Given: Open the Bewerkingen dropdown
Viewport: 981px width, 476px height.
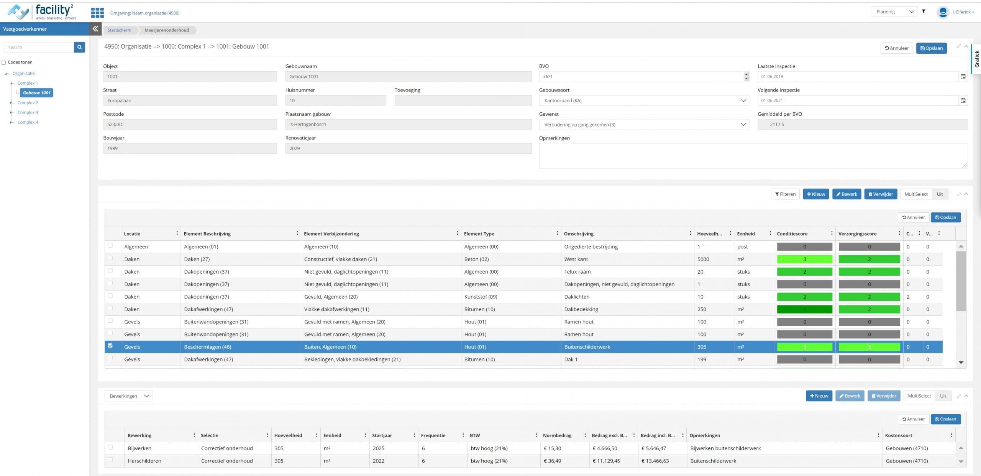Looking at the screenshot, I should click(128, 396).
